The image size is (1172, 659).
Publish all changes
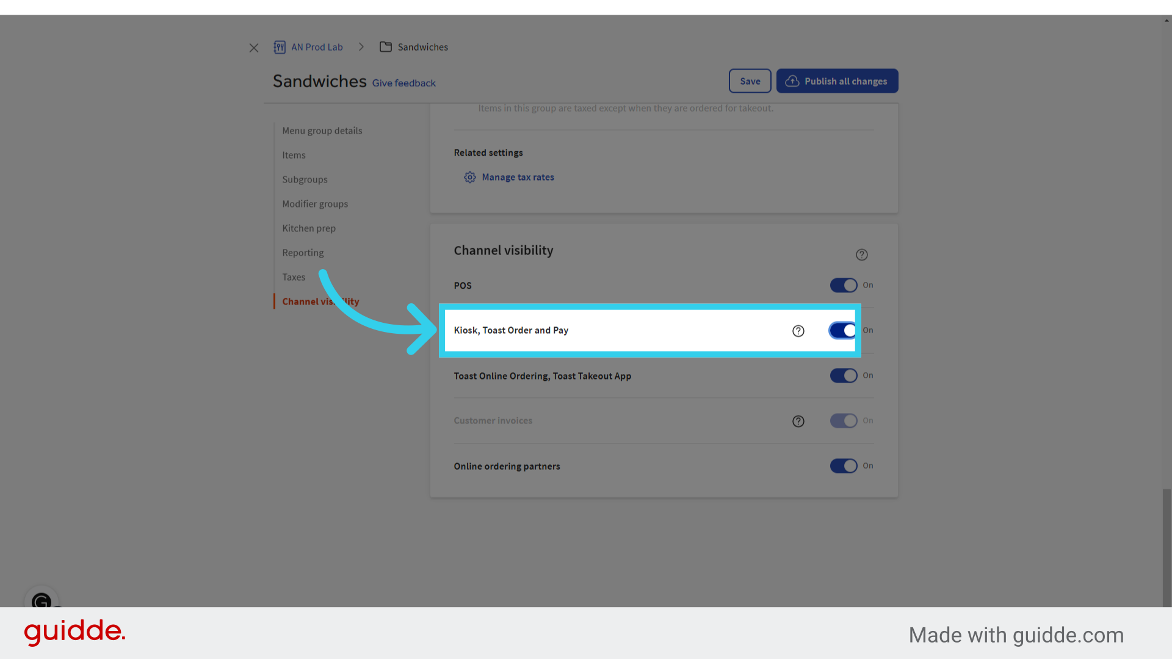[x=837, y=81]
